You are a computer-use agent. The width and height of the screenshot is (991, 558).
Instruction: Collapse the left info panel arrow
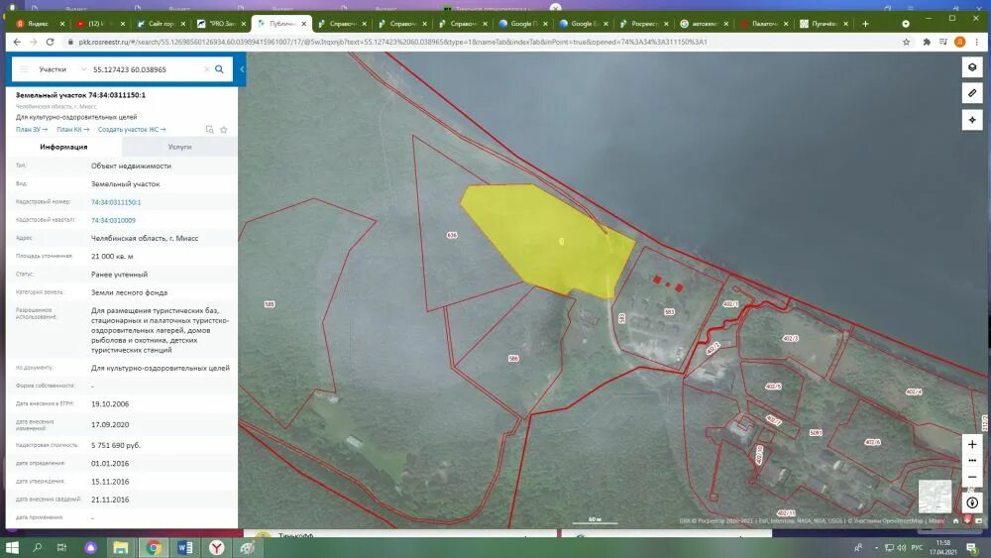click(x=242, y=69)
